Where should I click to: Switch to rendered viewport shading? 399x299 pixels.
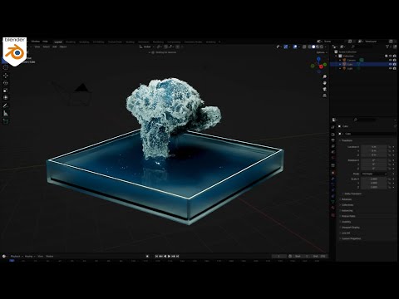pos(322,47)
